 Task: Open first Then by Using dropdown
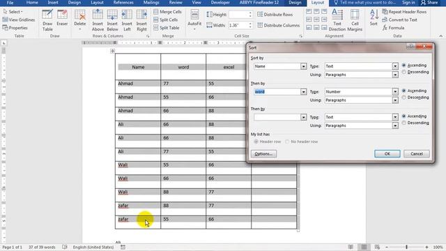(395, 100)
